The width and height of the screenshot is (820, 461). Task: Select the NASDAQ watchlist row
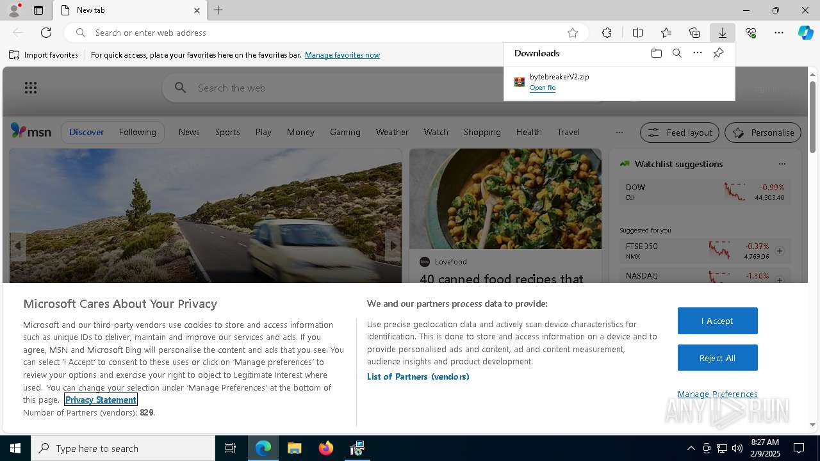click(705, 277)
